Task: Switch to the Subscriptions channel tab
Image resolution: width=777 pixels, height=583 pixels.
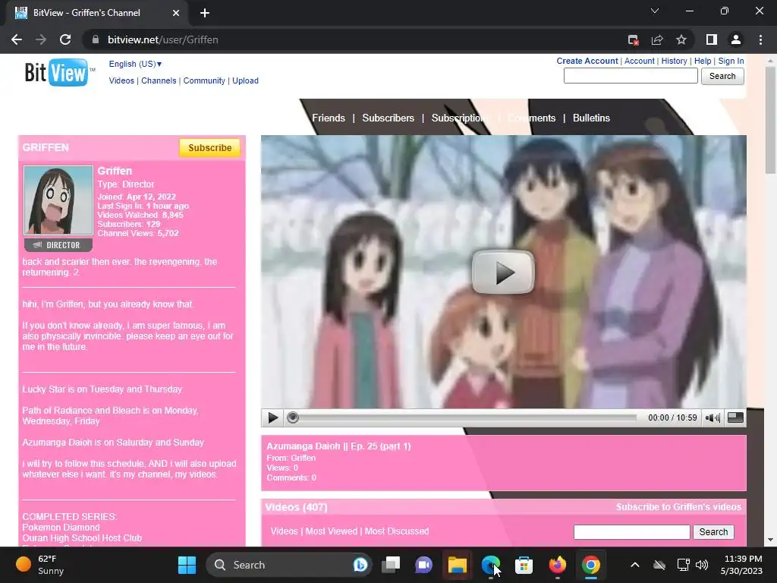Action: pos(461,118)
